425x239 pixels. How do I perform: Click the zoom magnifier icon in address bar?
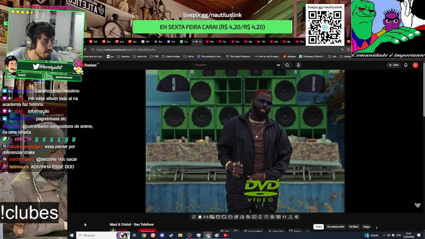coord(342,49)
